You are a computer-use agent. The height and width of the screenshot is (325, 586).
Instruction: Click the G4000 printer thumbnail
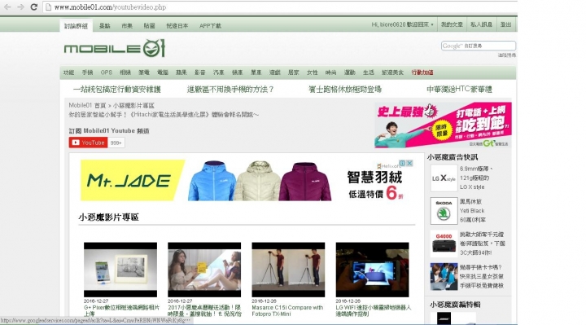[x=444, y=244]
